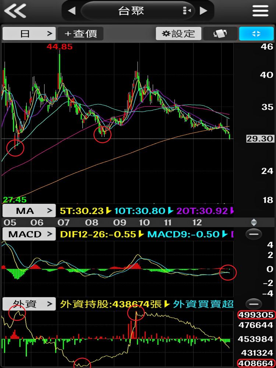Collapse the MACD panel with minus button
This screenshot has width=276, height=368.
(254, 234)
